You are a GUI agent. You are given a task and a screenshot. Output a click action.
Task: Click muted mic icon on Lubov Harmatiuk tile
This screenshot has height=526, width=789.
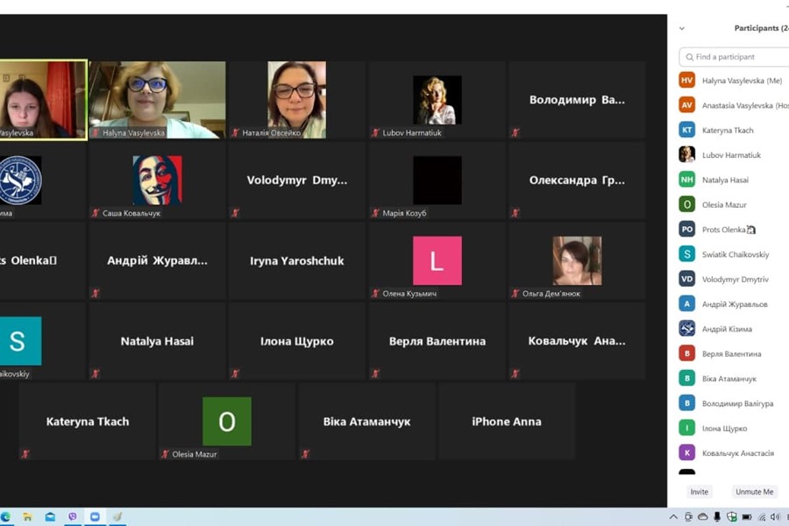click(375, 132)
